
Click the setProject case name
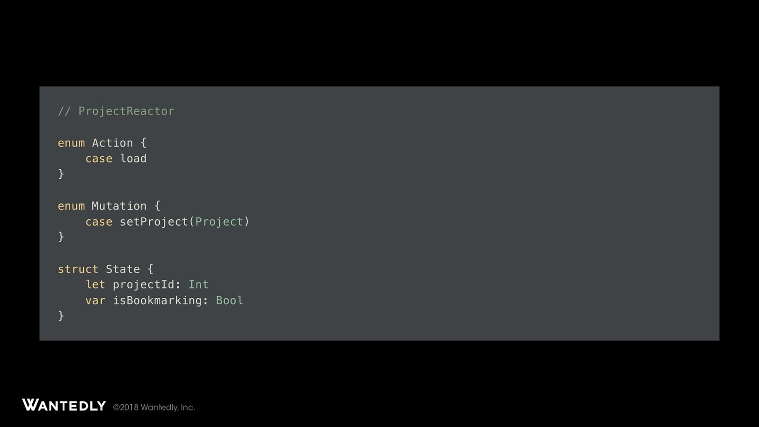(x=153, y=222)
